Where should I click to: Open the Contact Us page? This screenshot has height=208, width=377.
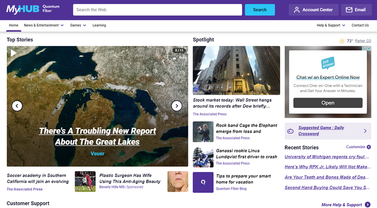(x=360, y=25)
